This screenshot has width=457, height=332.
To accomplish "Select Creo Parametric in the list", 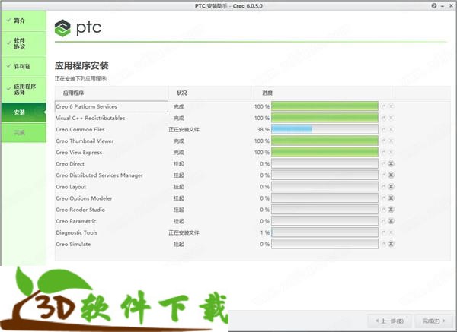I will coord(75,221).
